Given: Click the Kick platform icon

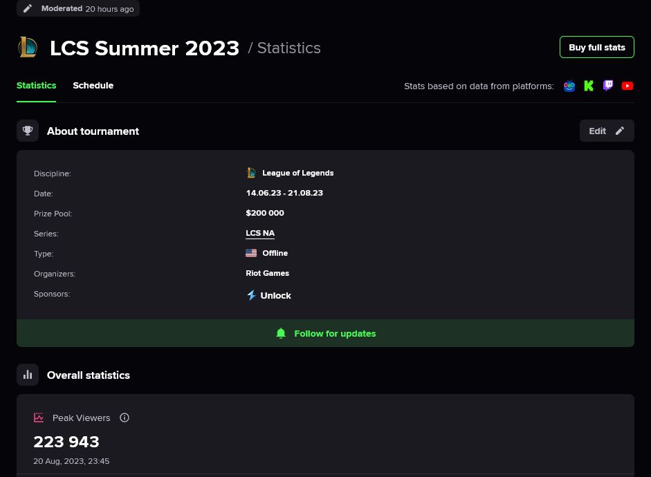Looking at the screenshot, I should pos(588,86).
